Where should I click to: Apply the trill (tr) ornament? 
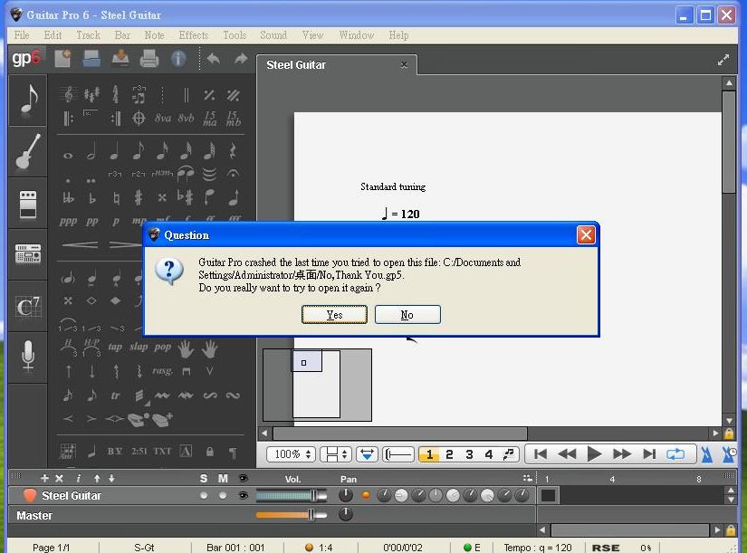tap(115, 396)
